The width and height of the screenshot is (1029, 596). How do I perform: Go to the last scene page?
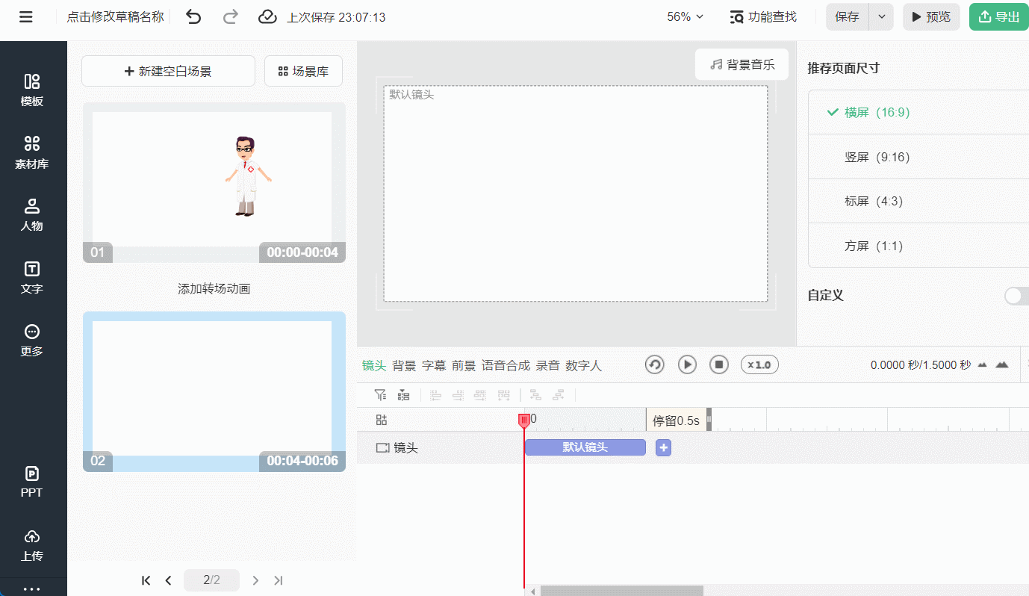[279, 580]
